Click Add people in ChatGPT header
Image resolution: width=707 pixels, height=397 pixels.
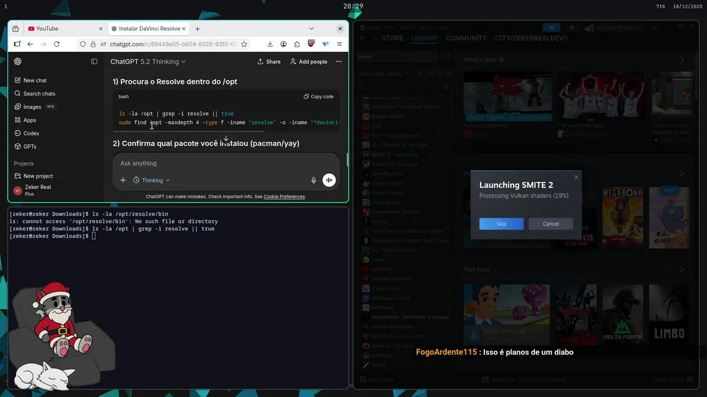pos(309,62)
